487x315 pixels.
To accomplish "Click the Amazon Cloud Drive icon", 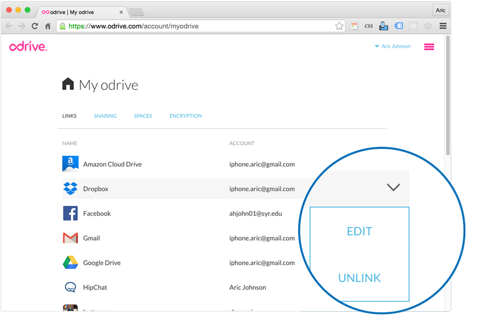I will [70, 163].
